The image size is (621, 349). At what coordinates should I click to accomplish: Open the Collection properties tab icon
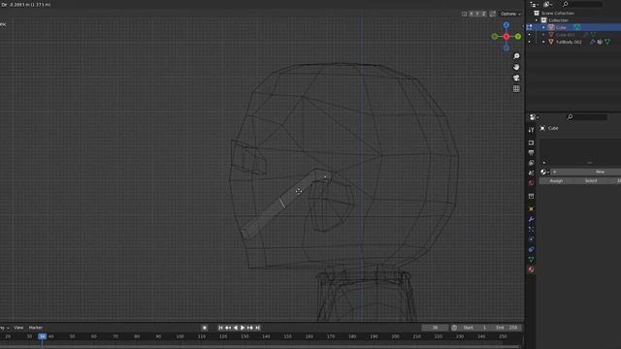[531, 196]
